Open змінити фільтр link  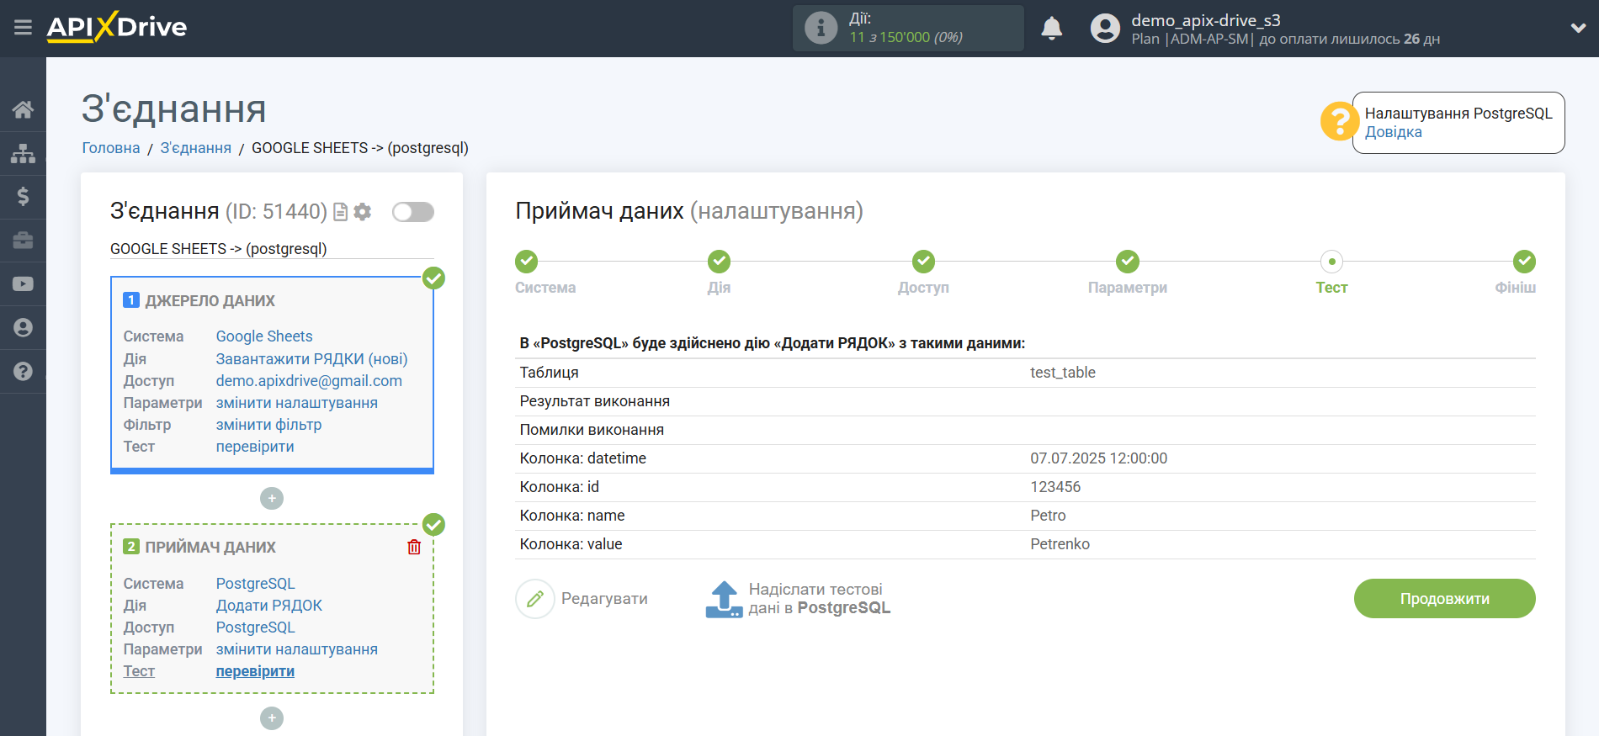(x=269, y=425)
